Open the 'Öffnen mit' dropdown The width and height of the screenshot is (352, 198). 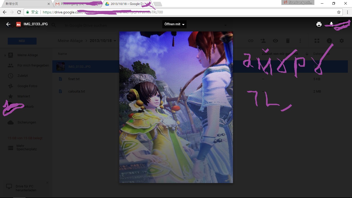pyautogui.click(x=174, y=24)
